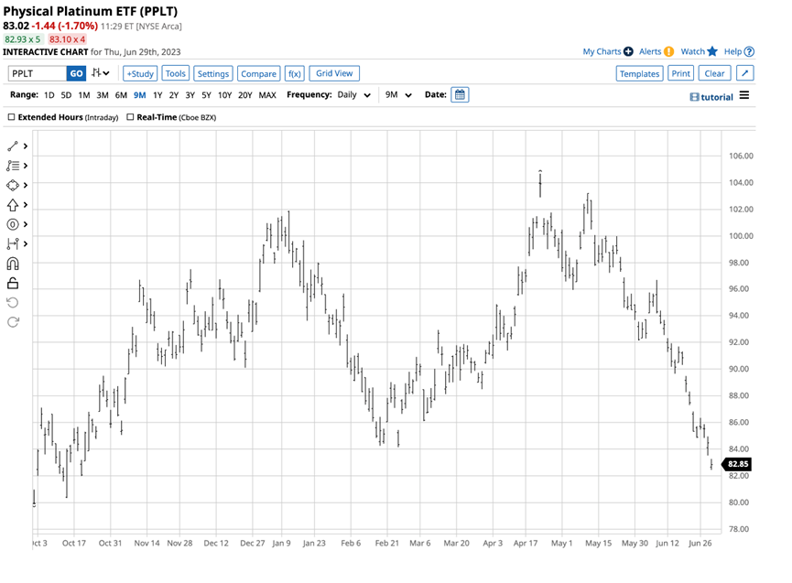Viewport: 792px width, 583px height.
Task: Click the 82.93 x 5 bid quote
Action: coord(23,39)
